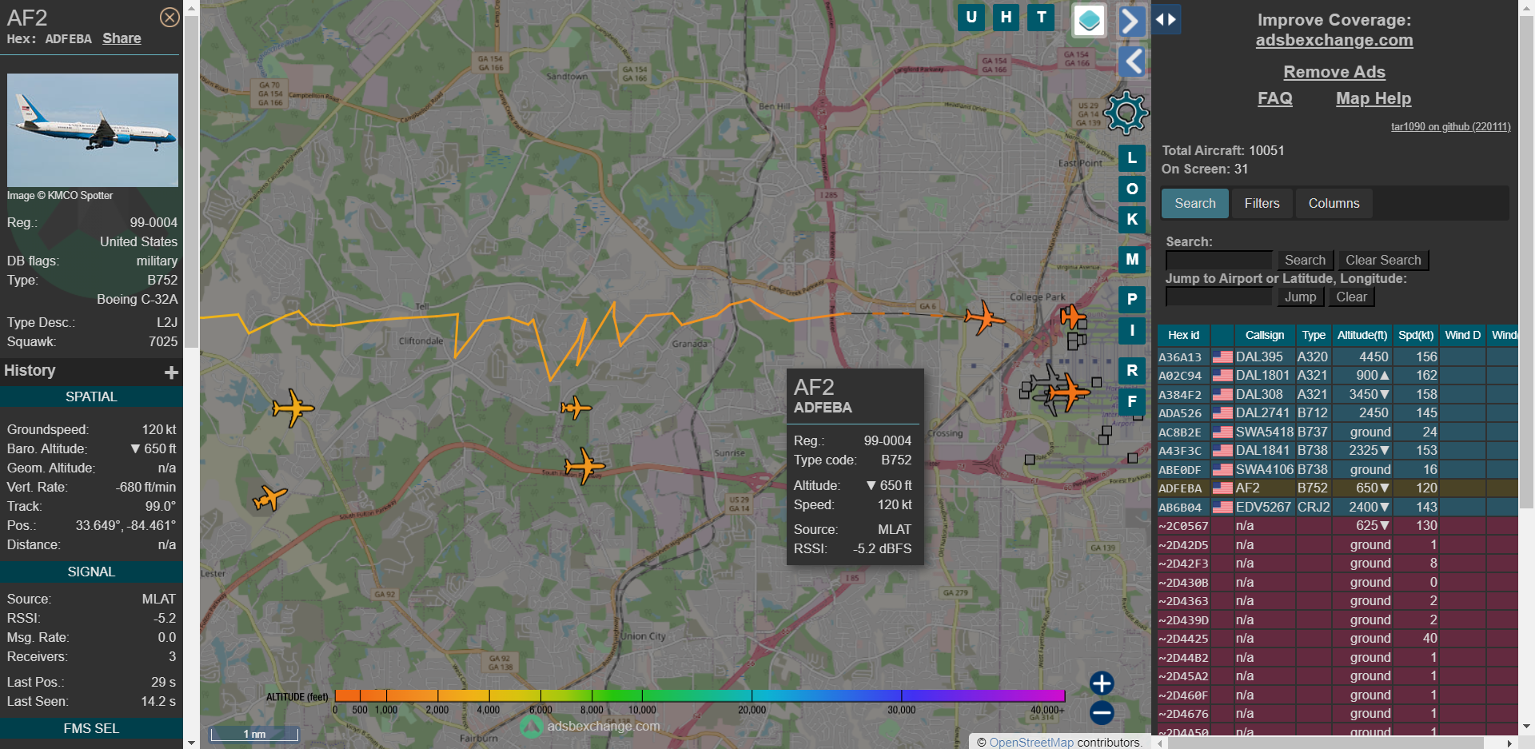The height and width of the screenshot is (749, 1535).
Task: Open map settings gear icon
Action: pos(1126,112)
